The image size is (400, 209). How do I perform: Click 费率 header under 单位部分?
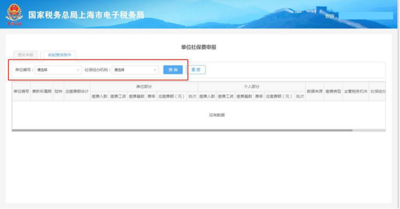click(x=151, y=96)
